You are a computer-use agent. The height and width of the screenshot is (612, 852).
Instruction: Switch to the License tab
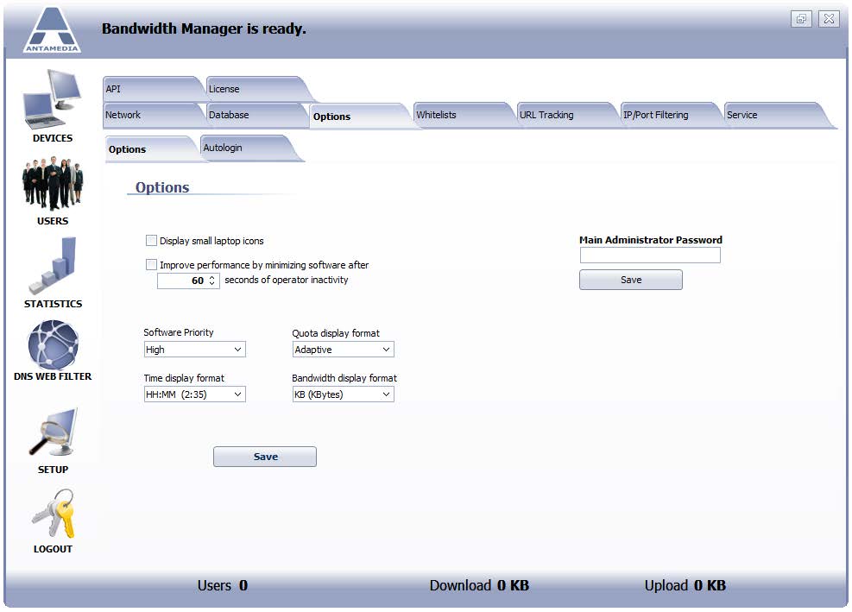[256, 89]
